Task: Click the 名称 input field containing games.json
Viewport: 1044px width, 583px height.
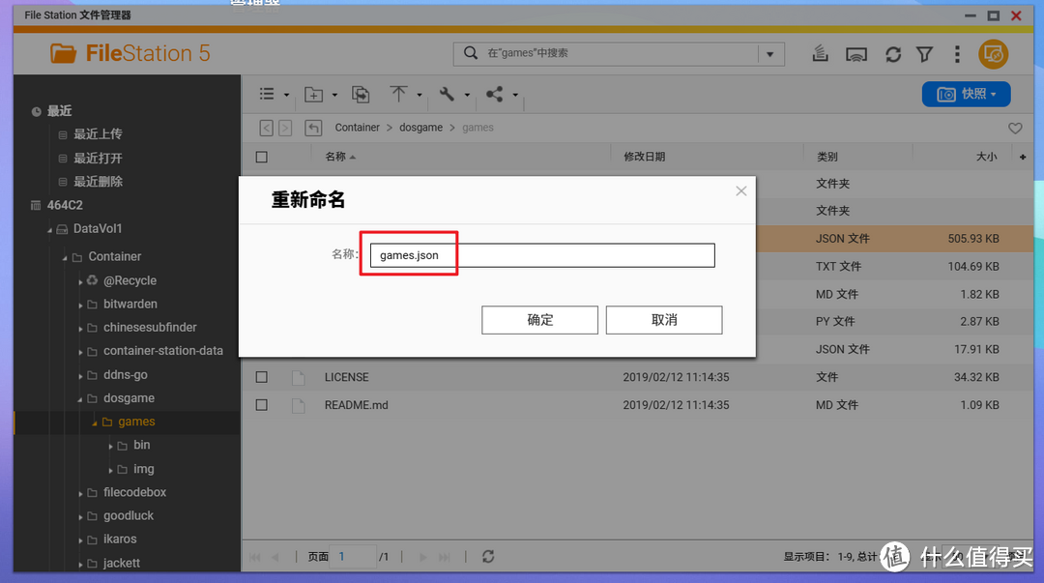Action: [542, 255]
